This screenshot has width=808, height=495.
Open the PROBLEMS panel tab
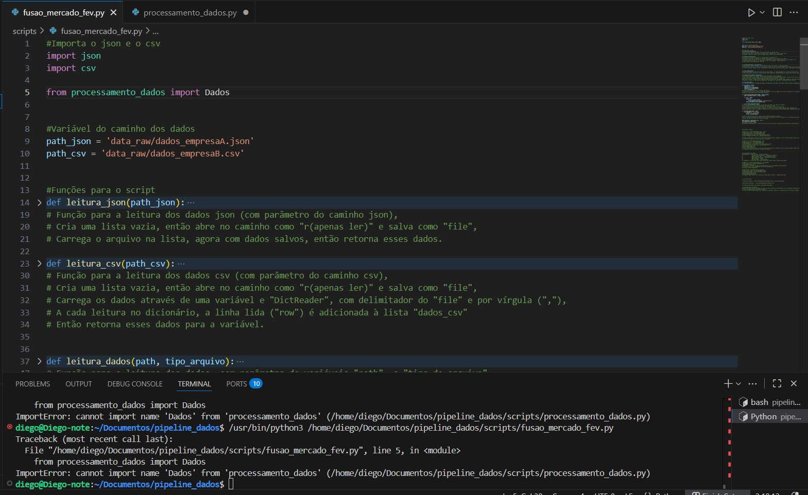click(x=32, y=384)
